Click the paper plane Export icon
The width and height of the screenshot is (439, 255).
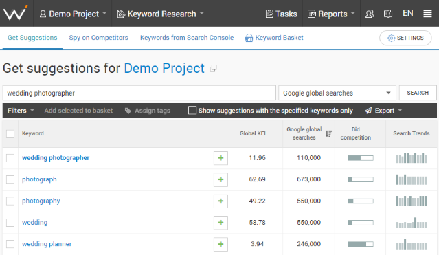[368, 111]
